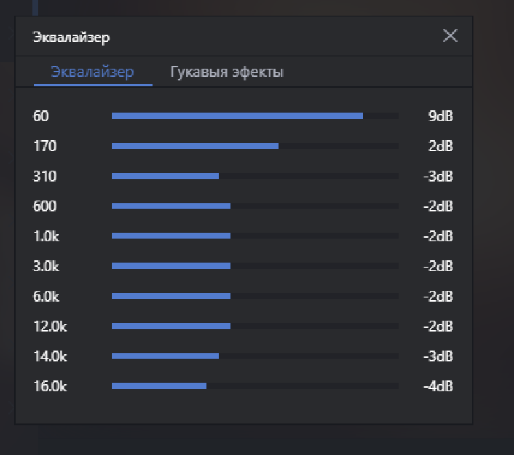Select the 2dB value beside 170
This screenshot has height=455, width=514.
[x=441, y=146]
